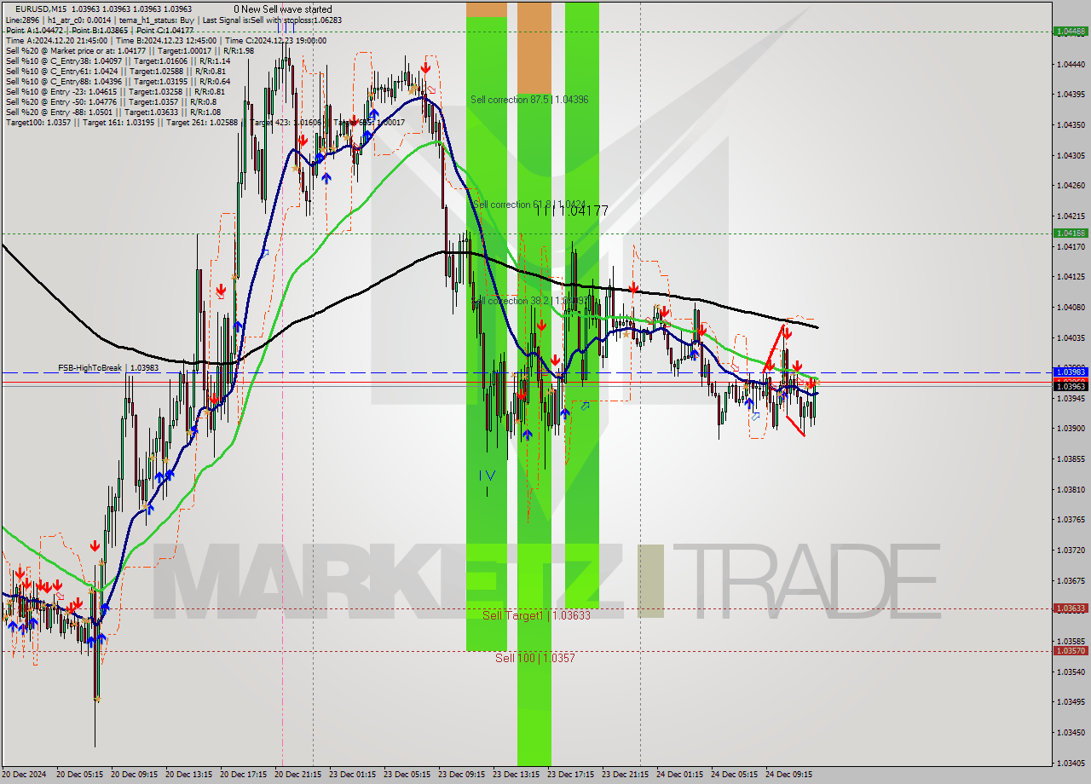Click the 1.04440 price axis value
Image resolution: width=1091 pixels, height=784 pixels.
(x=1071, y=64)
